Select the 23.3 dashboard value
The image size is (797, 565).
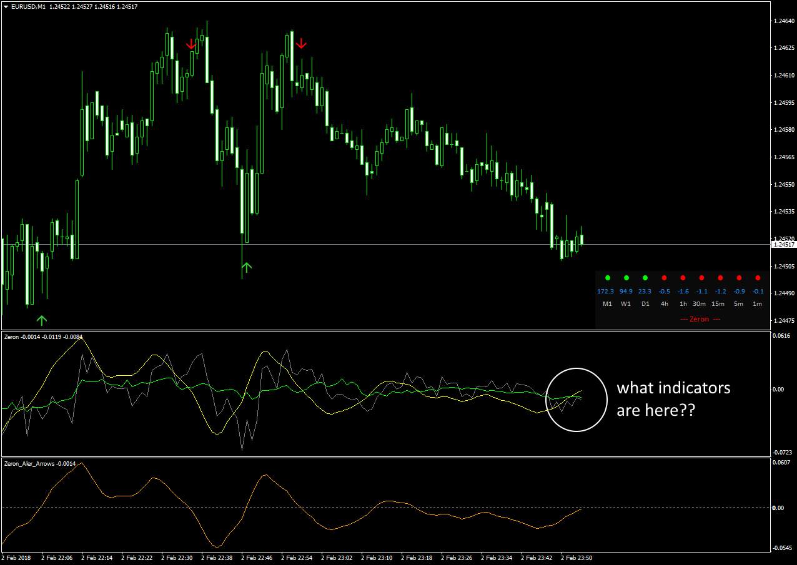[645, 292]
